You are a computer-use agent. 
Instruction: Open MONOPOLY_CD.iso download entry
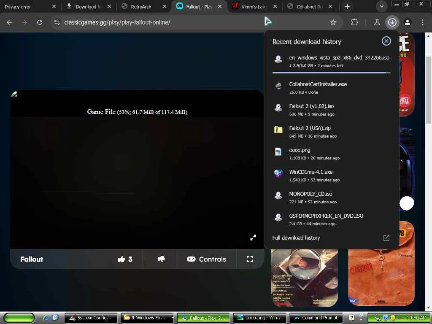pyautogui.click(x=332, y=197)
